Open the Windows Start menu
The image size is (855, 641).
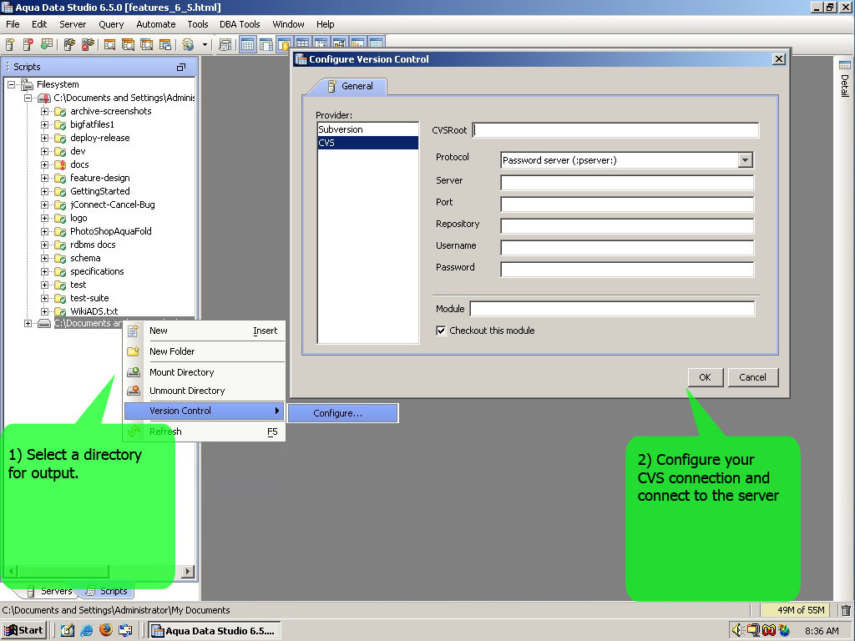pyautogui.click(x=23, y=631)
